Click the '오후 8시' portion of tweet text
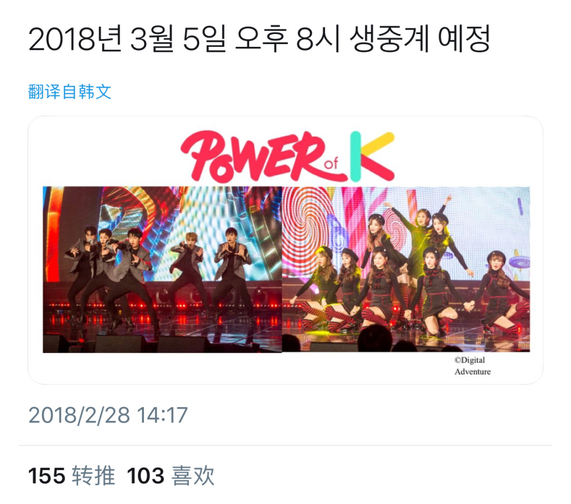This screenshot has width=571, height=504. 288,38
